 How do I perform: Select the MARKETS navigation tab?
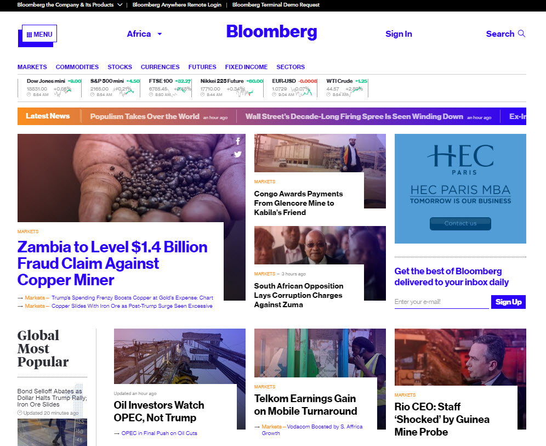coord(32,67)
